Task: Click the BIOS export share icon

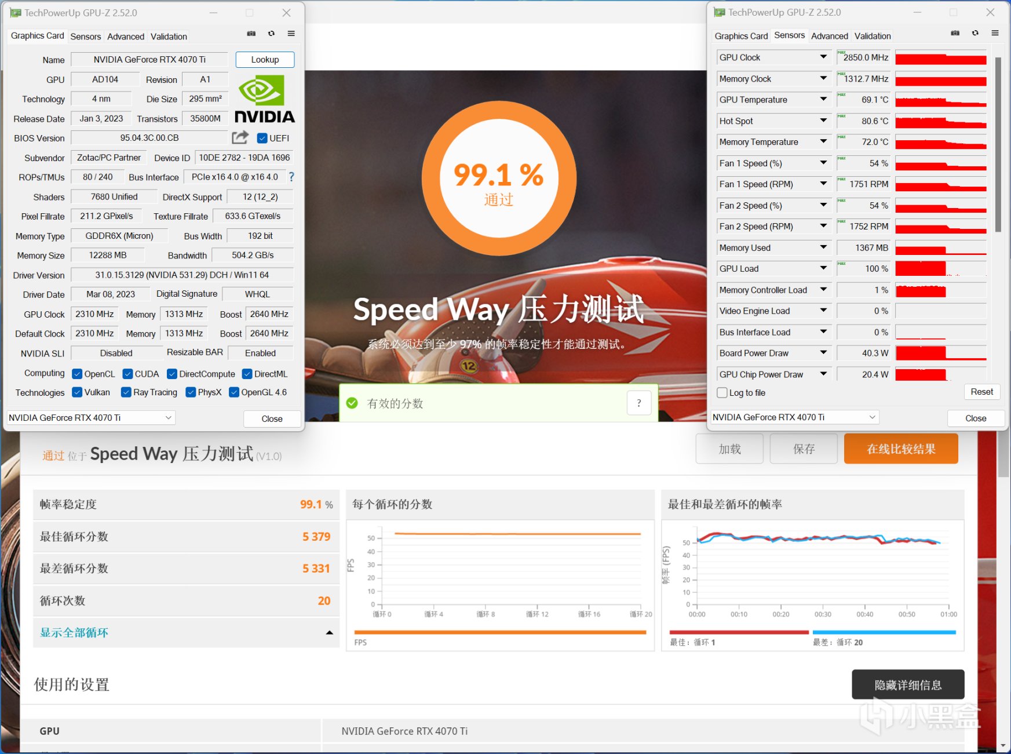Action: (240, 137)
